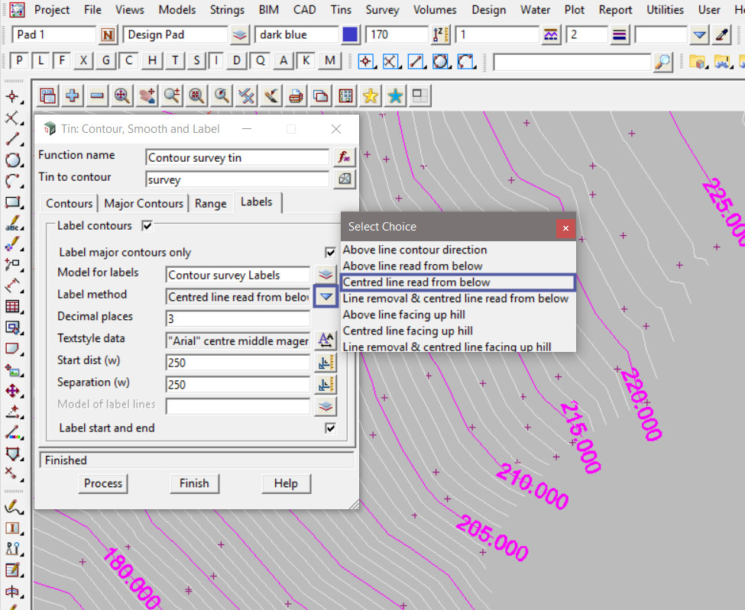This screenshot has width=745, height=610.
Task: Uncheck Label major contours only
Action: coord(330,253)
